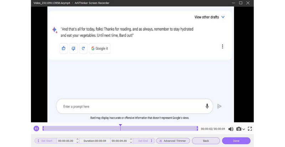Click the Google it button
Screen dimensions: 285x147
100,48
